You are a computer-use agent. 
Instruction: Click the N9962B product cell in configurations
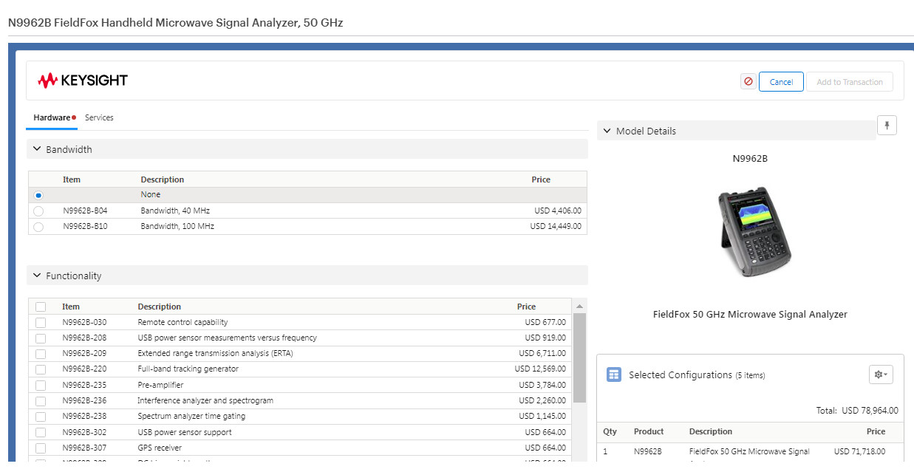click(648, 451)
